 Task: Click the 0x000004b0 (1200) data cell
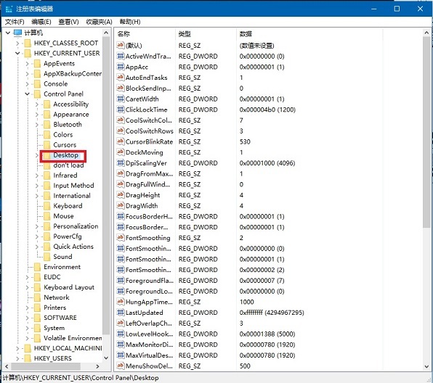267,110
